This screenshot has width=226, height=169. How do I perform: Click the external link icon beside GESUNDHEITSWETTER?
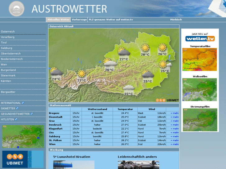tap(32, 113)
